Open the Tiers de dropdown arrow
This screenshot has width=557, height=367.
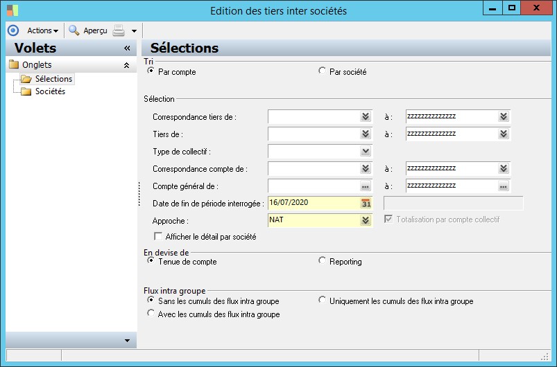click(366, 134)
